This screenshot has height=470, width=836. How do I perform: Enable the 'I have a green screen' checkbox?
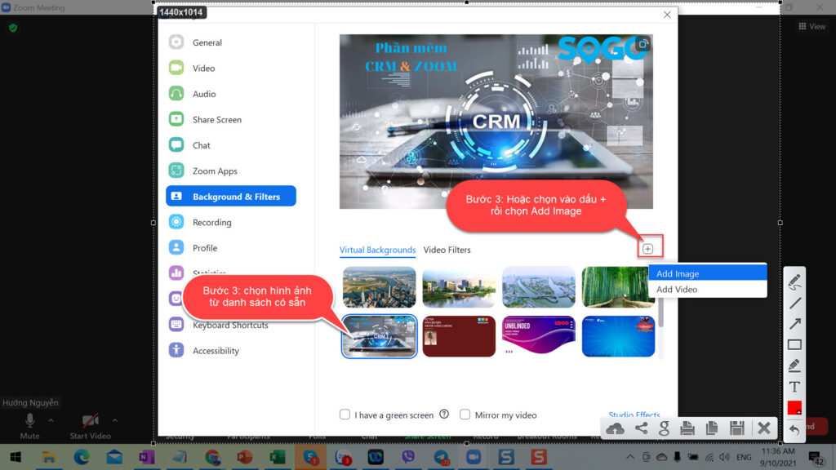coord(345,415)
